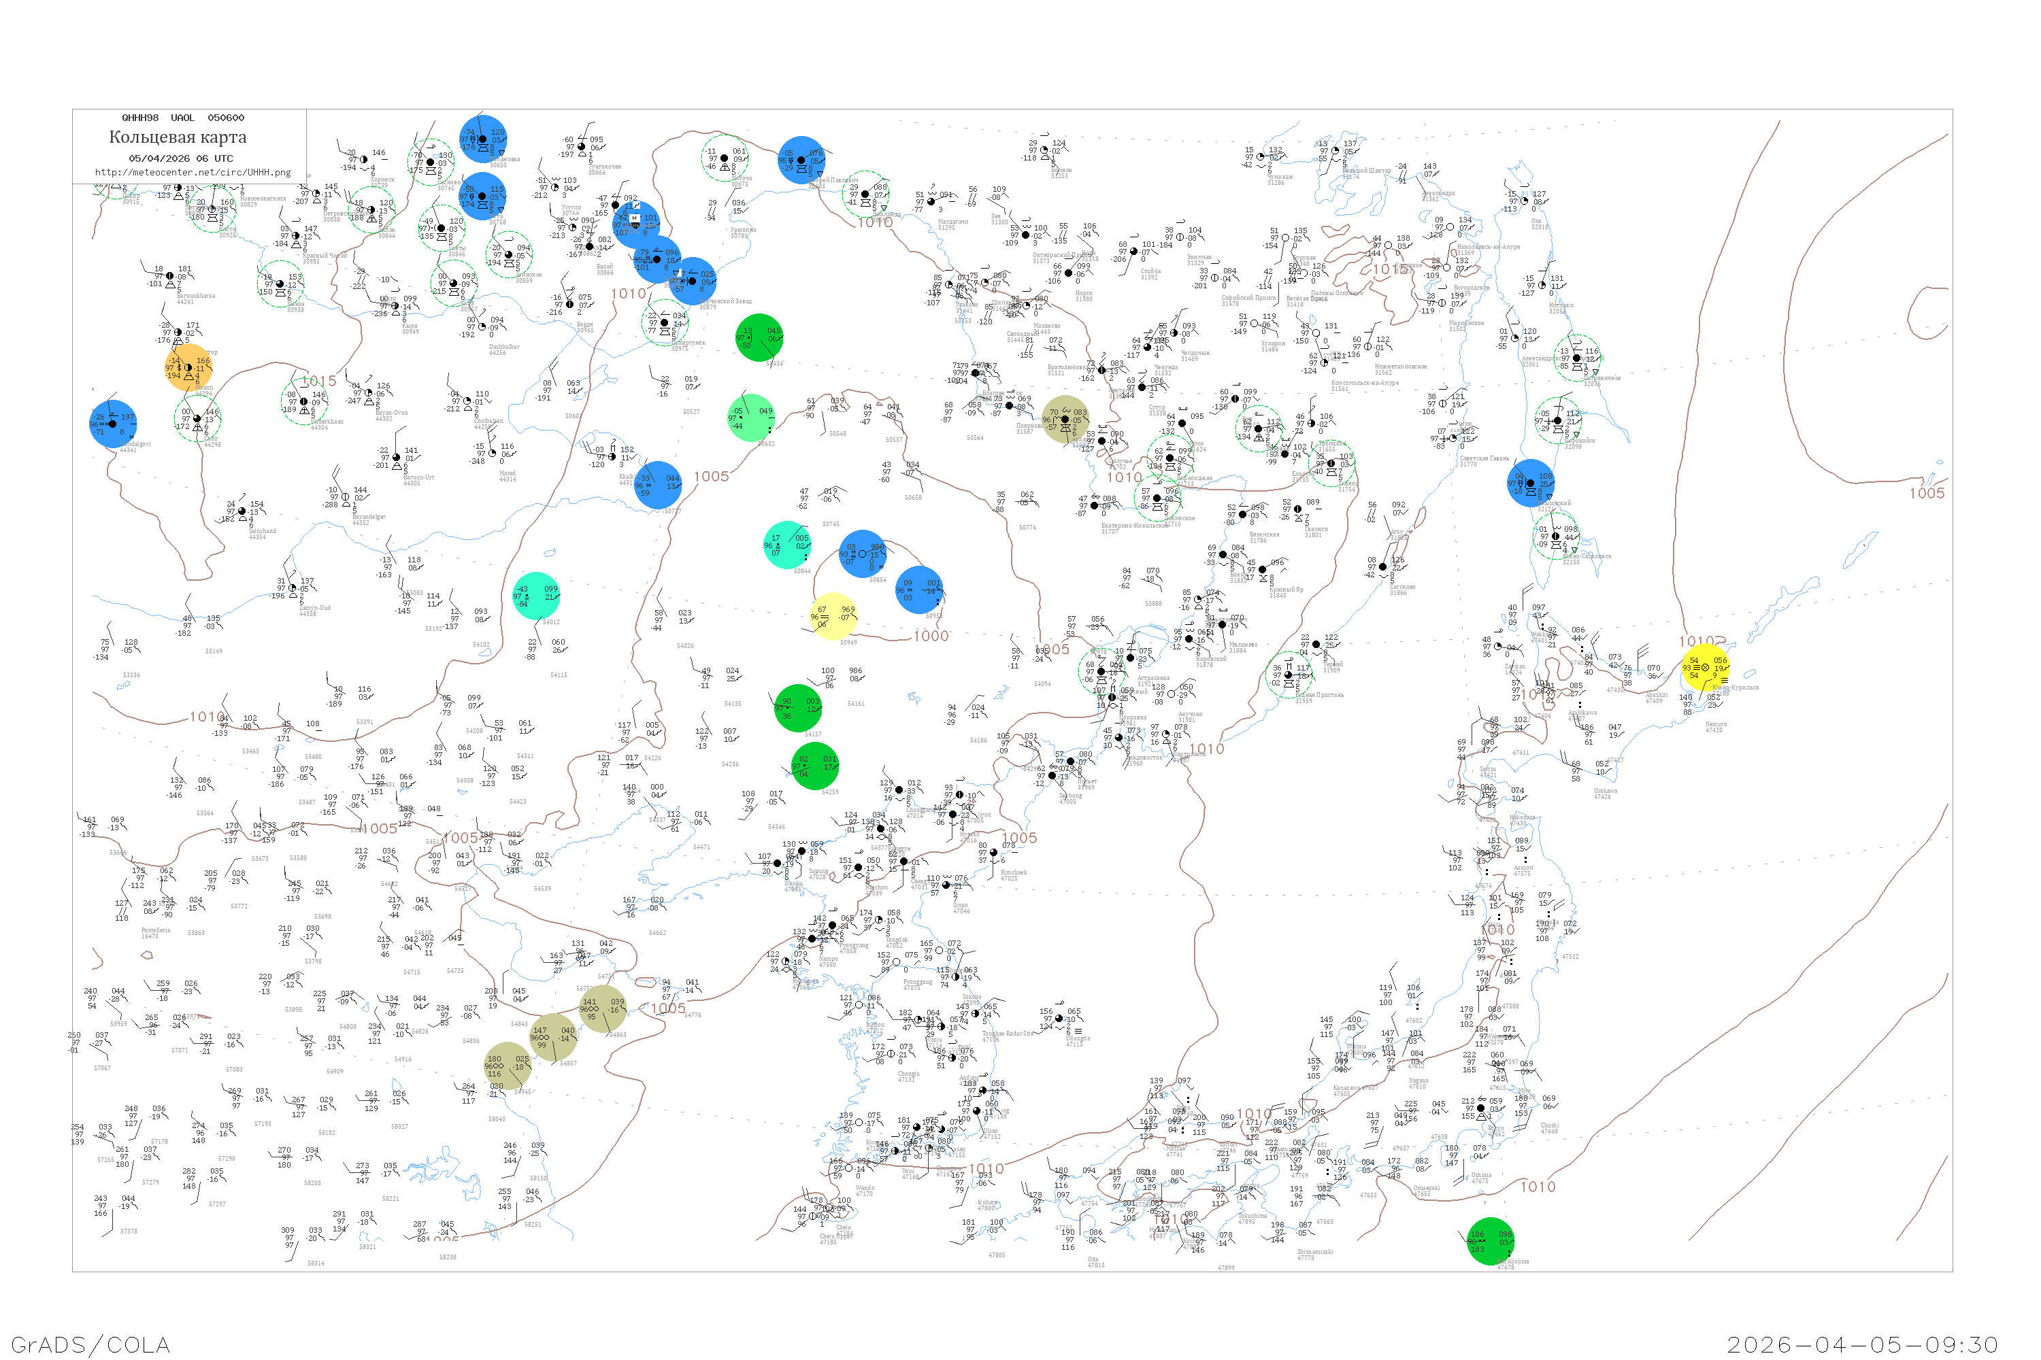Click the Underkhaan 44304 dashed green circle

click(303, 402)
